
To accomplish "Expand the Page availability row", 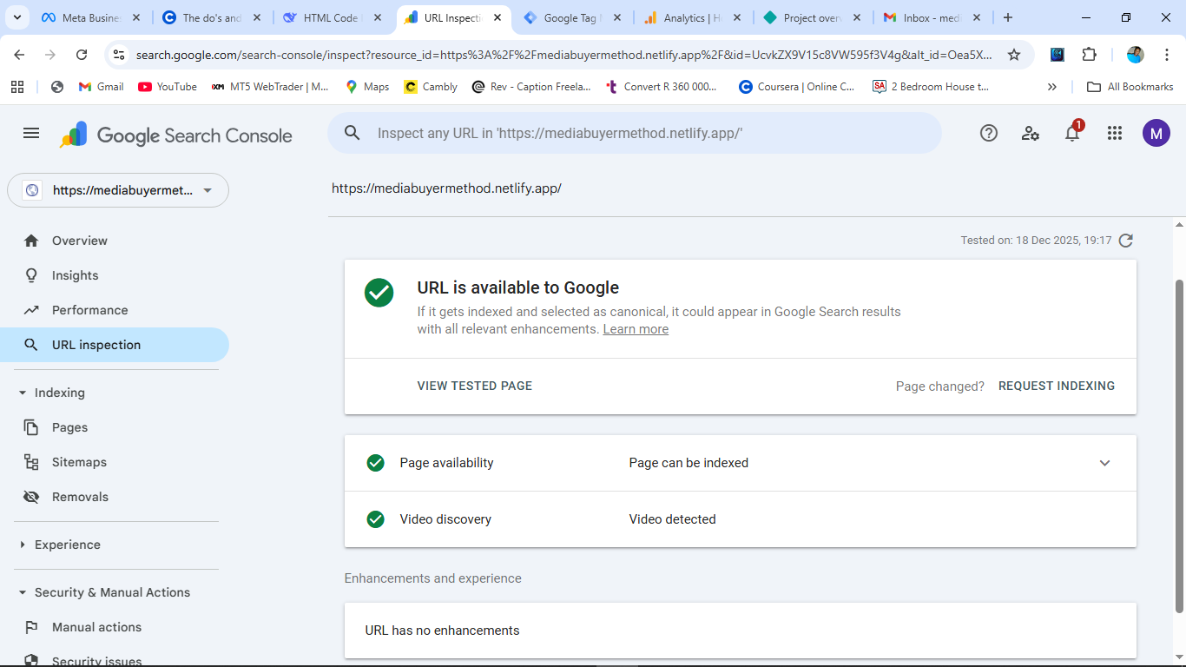I will click(x=741, y=463).
